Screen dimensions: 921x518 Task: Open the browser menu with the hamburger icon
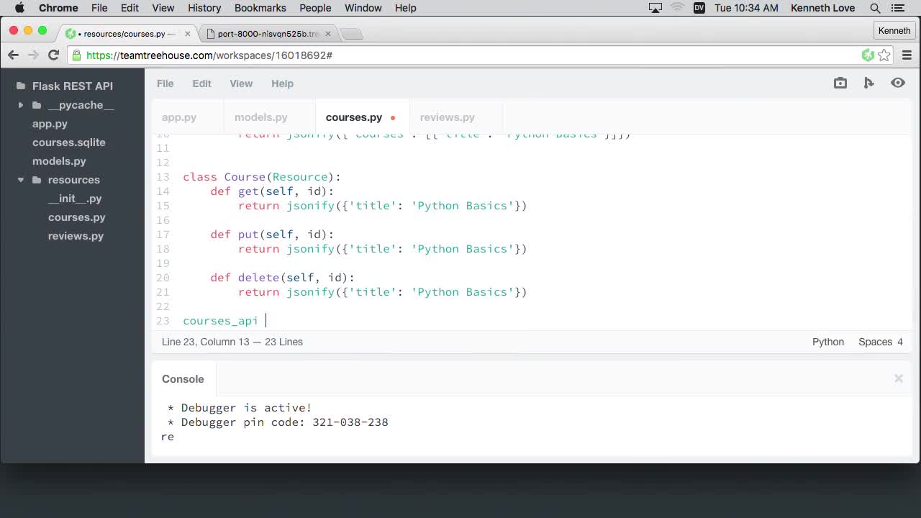tap(907, 55)
